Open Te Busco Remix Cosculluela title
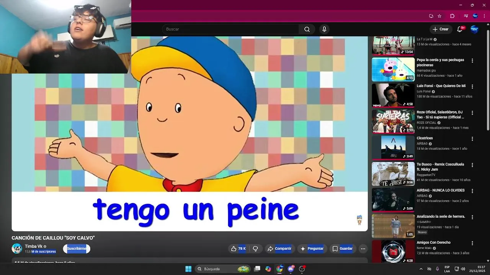Image resolution: width=490 pixels, height=275 pixels. coord(440,167)
